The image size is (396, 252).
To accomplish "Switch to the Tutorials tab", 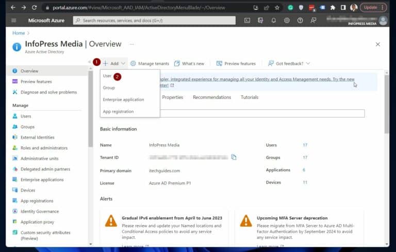I will click(x=250, y=97).
